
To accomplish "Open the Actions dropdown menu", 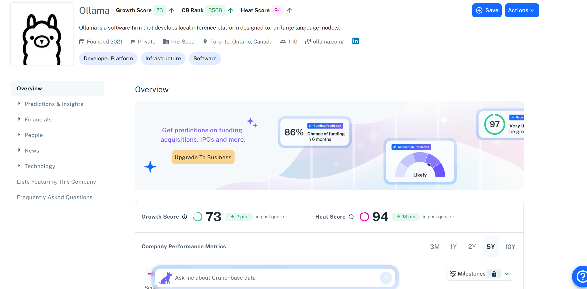I will click(522, 10).
